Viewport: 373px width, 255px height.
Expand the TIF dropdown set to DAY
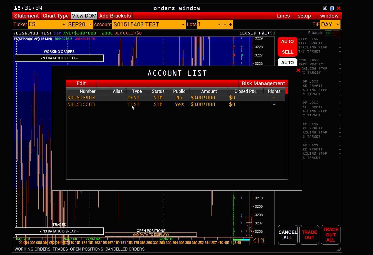(330, 24)
